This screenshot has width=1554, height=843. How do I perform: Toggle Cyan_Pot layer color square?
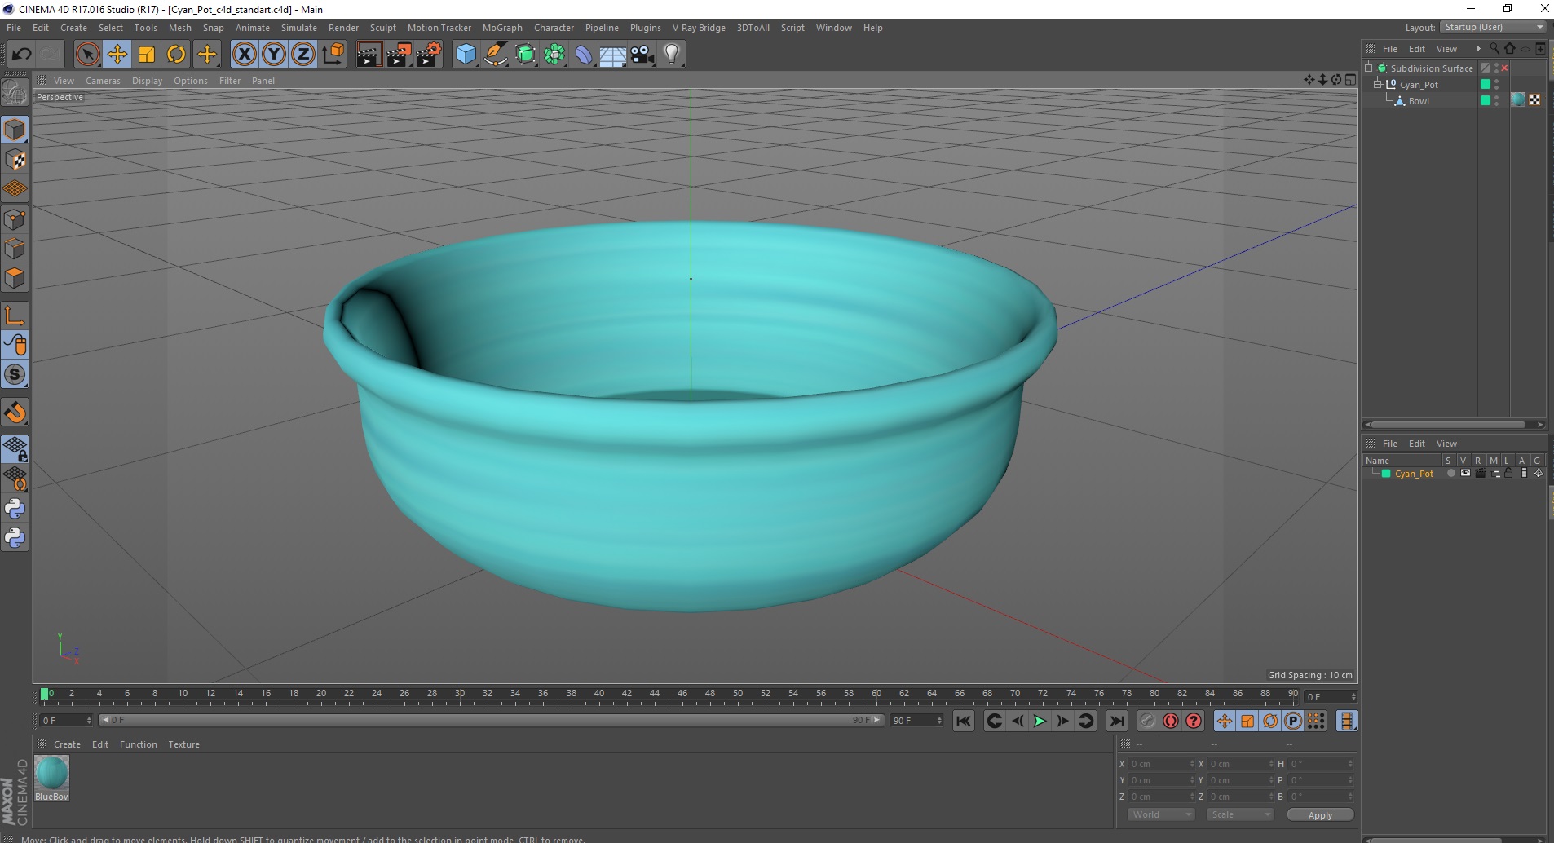(x=1486, y=84)
